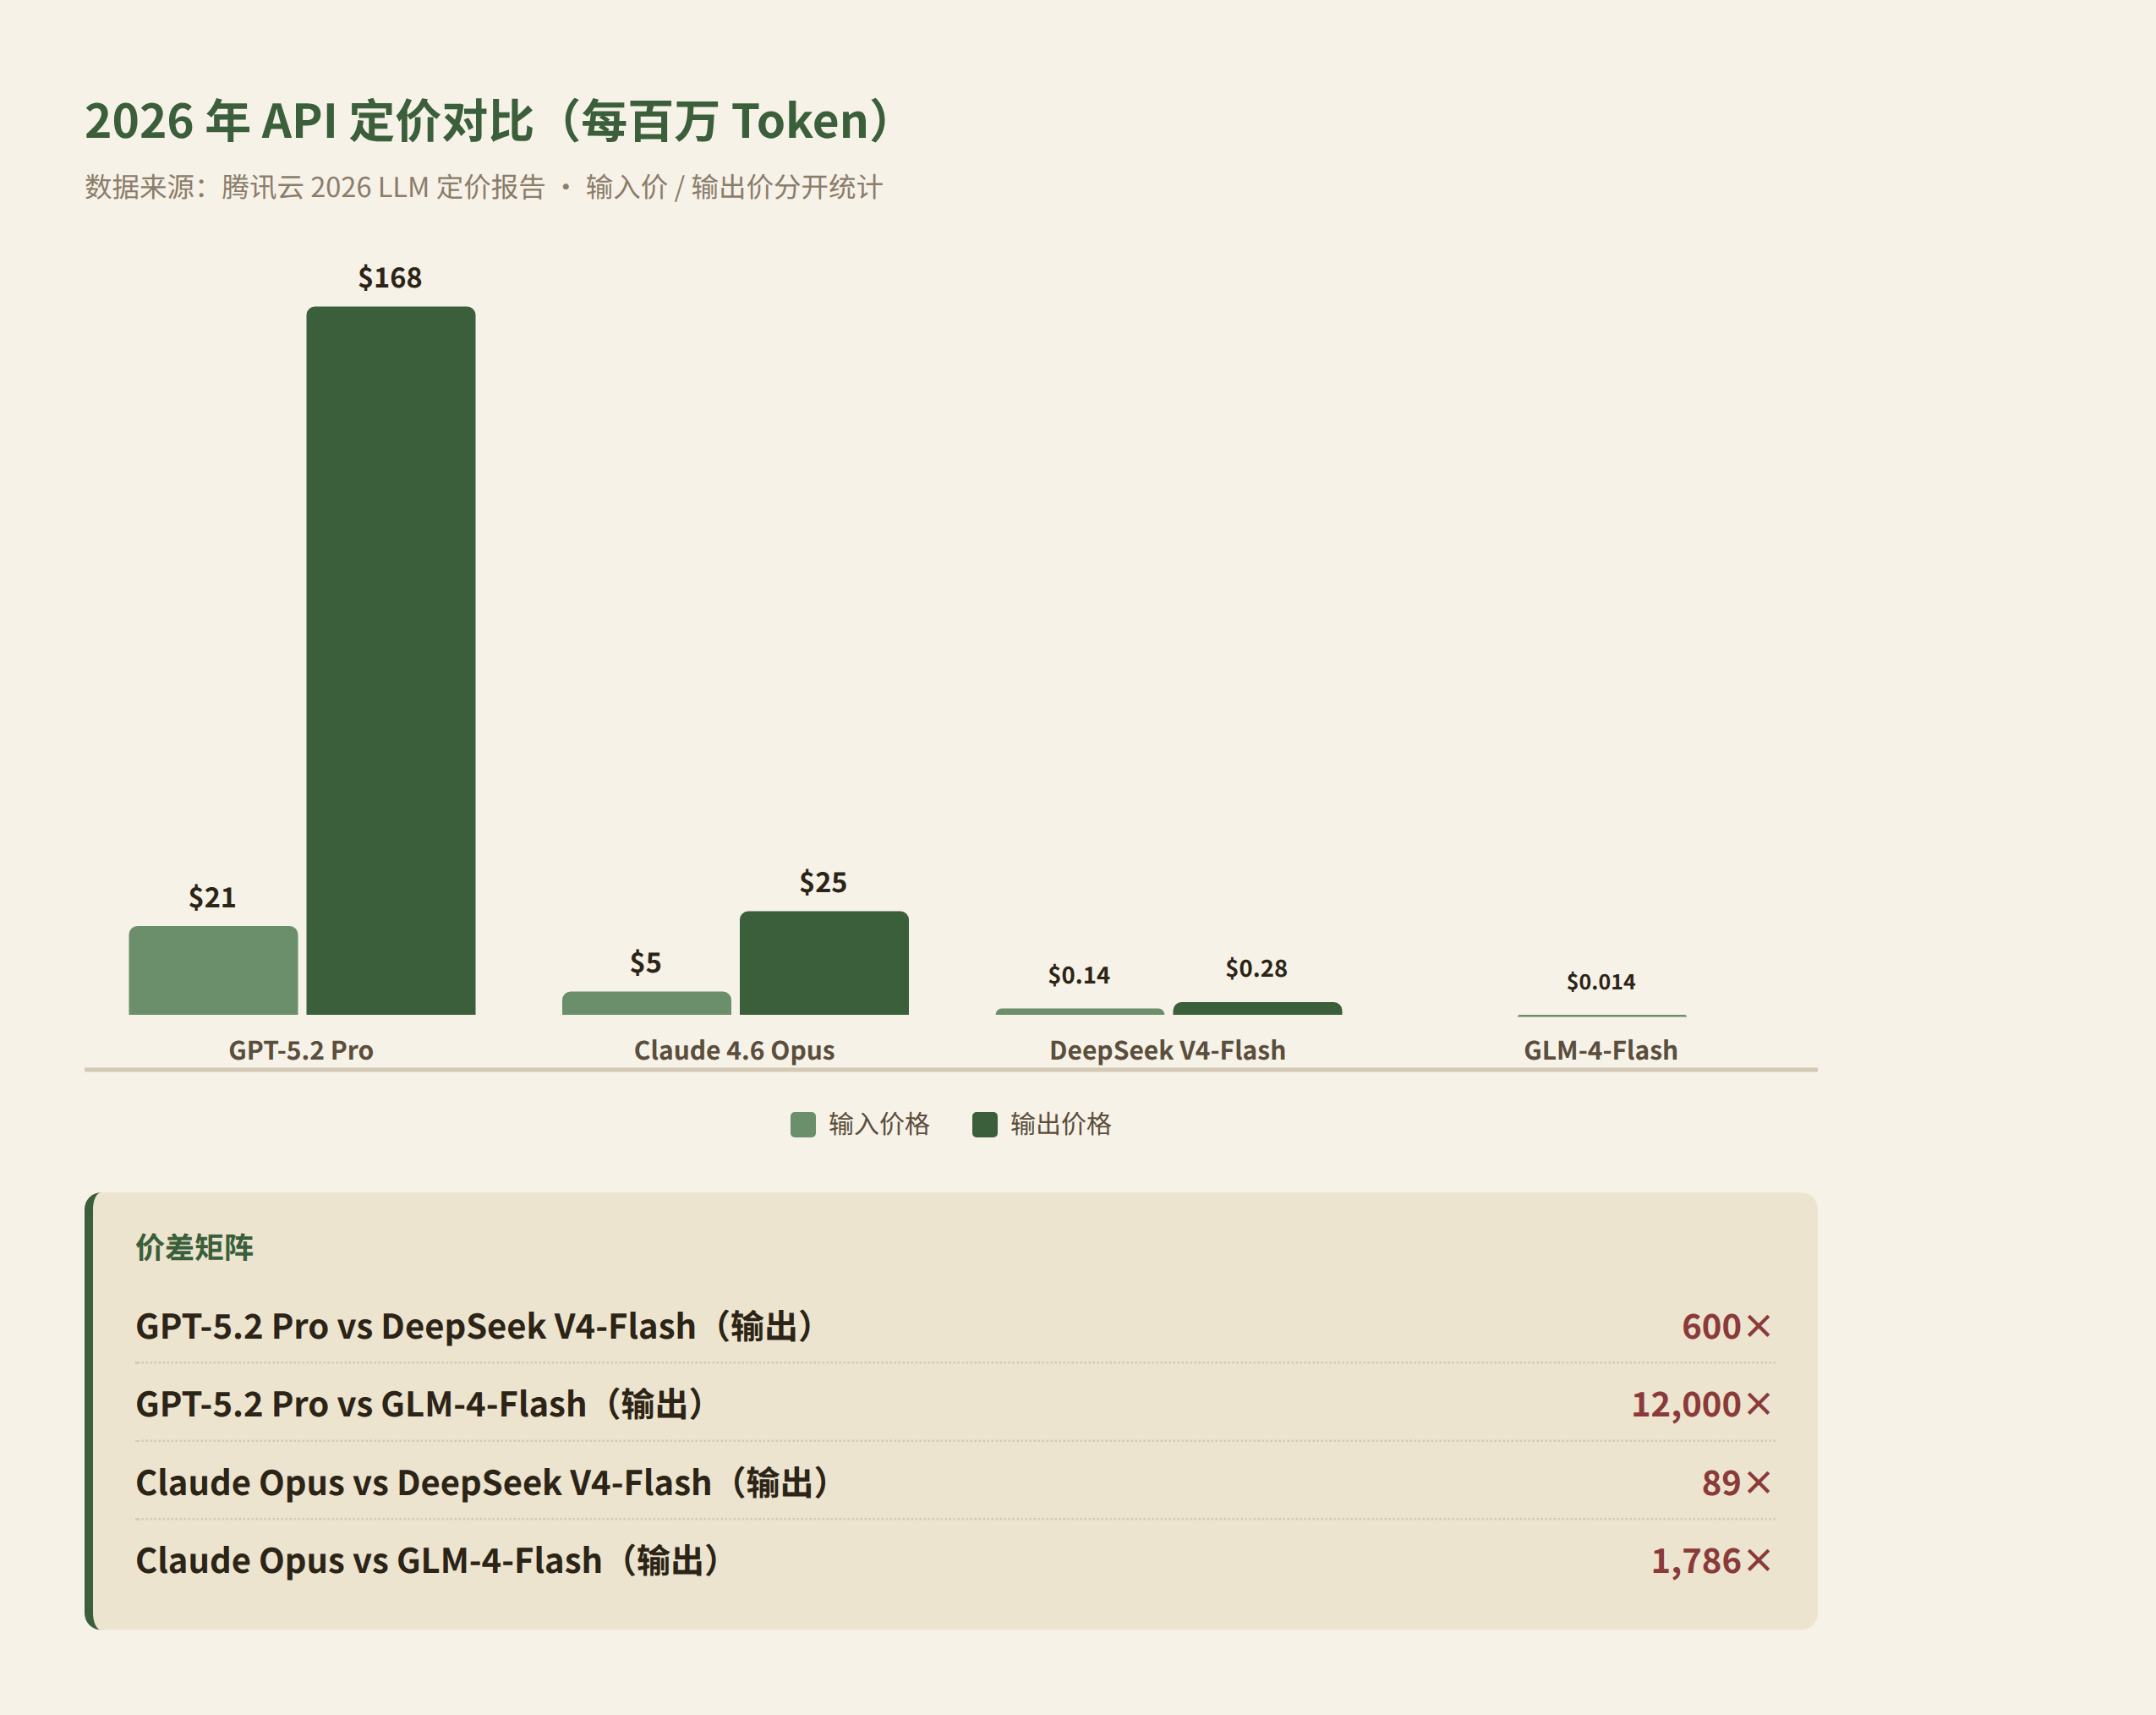Select the Claude 4.6 Opus $25 output bar
This screenshot has height=1715, width=2156.
[x=824, y=963]
